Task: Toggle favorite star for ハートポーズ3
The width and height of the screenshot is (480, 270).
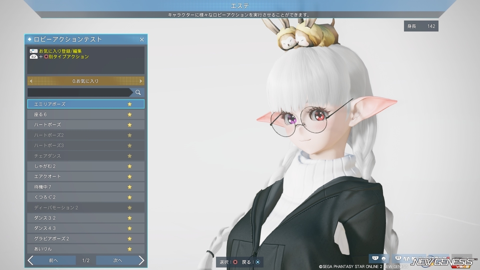Action: click(x=130, y=146)
